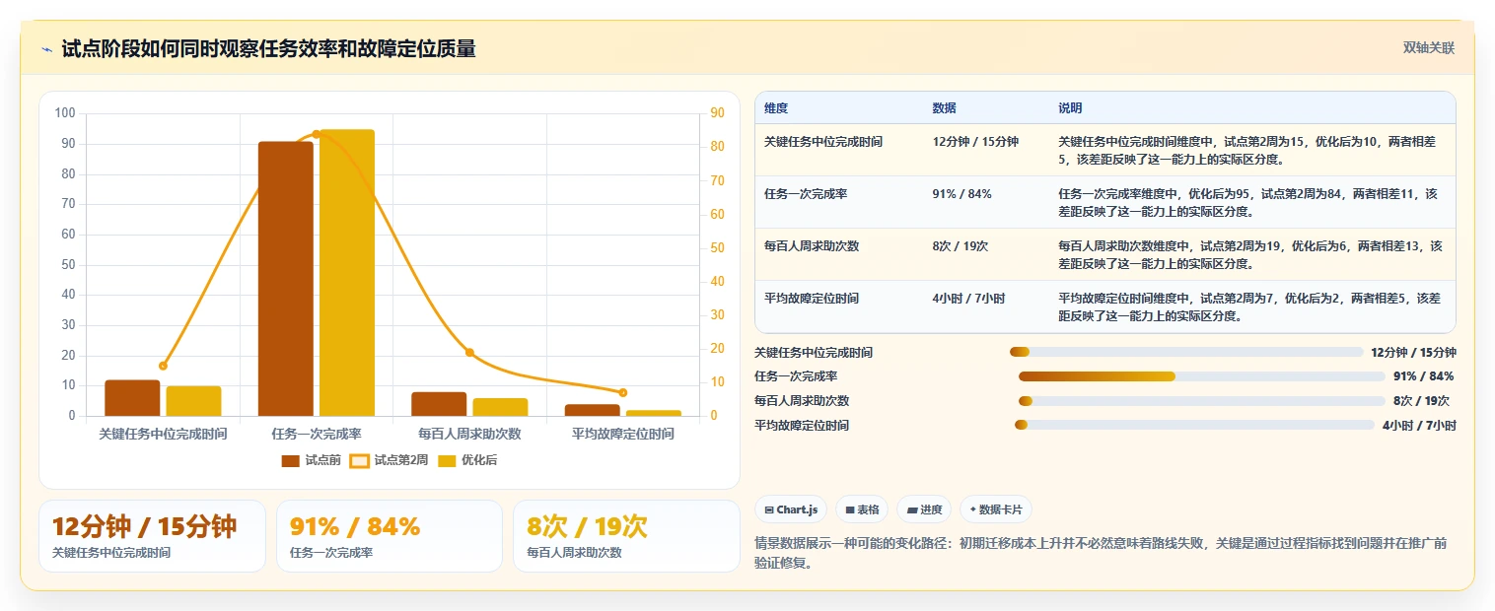Click the 91% / 84% stat card

point(390,536)
